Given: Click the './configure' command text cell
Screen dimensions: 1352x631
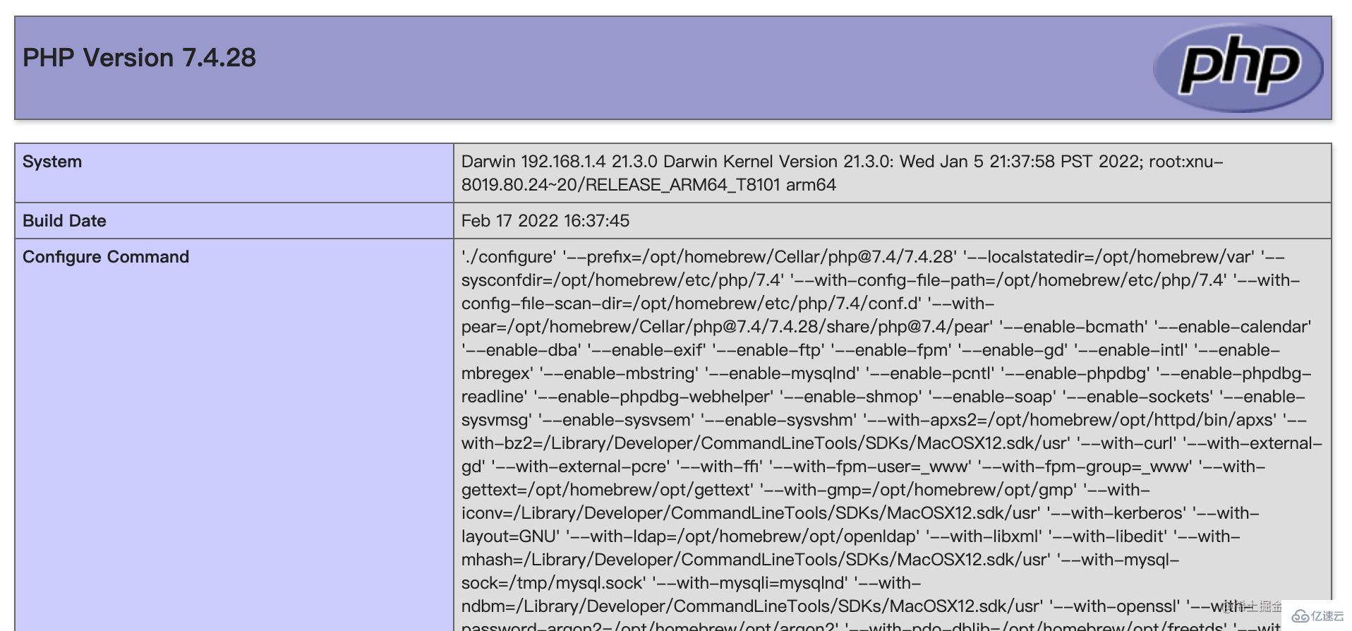Looking at the screenshot, I should (892, 435).
